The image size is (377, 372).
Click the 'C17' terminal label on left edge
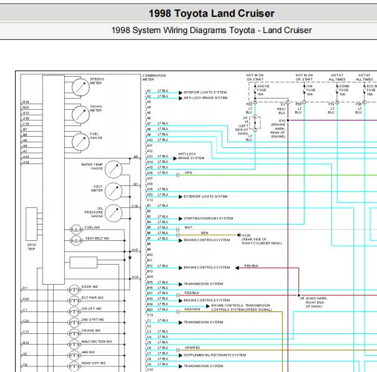coord(26,332)
